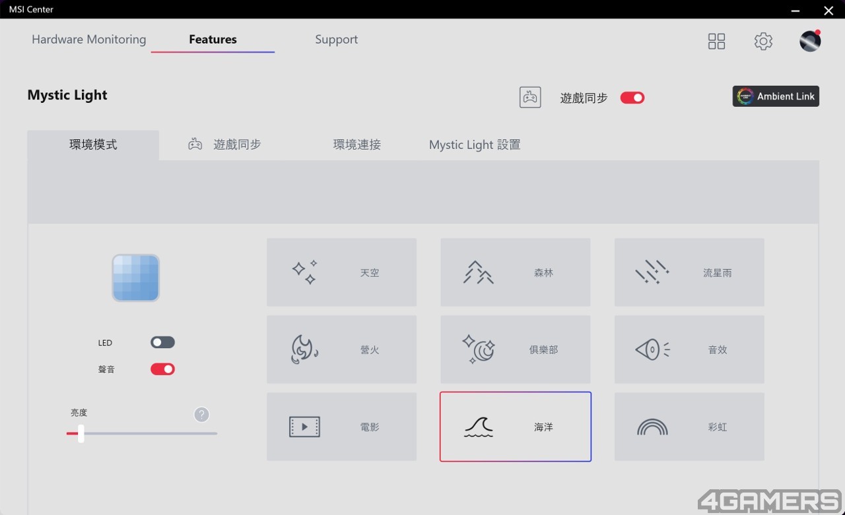
Task: Open the Mystic Light 設置 tab
Action: pos(475,145)
